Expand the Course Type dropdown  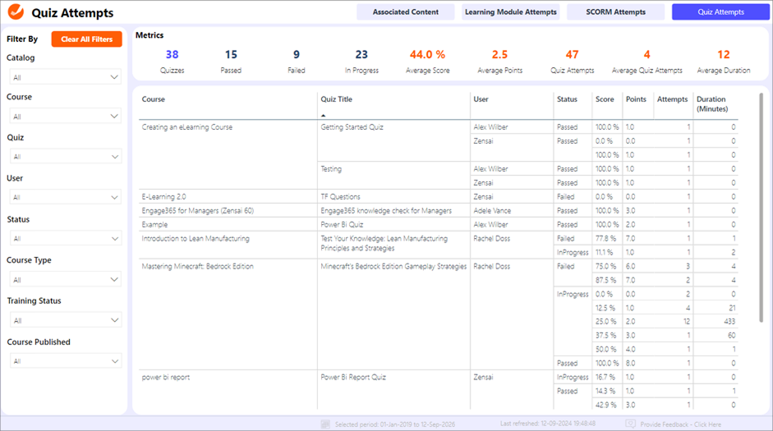[x=64, y=279]
